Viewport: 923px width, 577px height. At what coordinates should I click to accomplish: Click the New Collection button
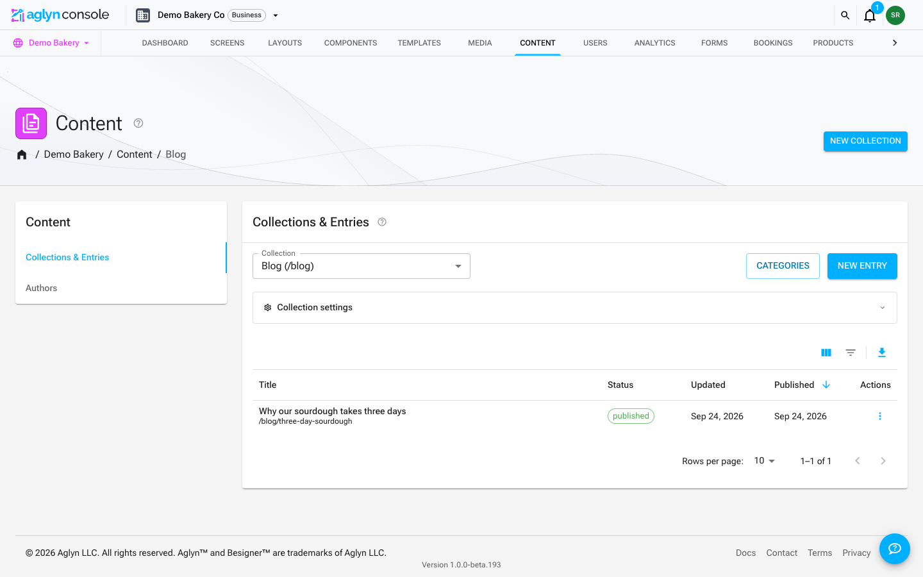[x=865, y=141]
